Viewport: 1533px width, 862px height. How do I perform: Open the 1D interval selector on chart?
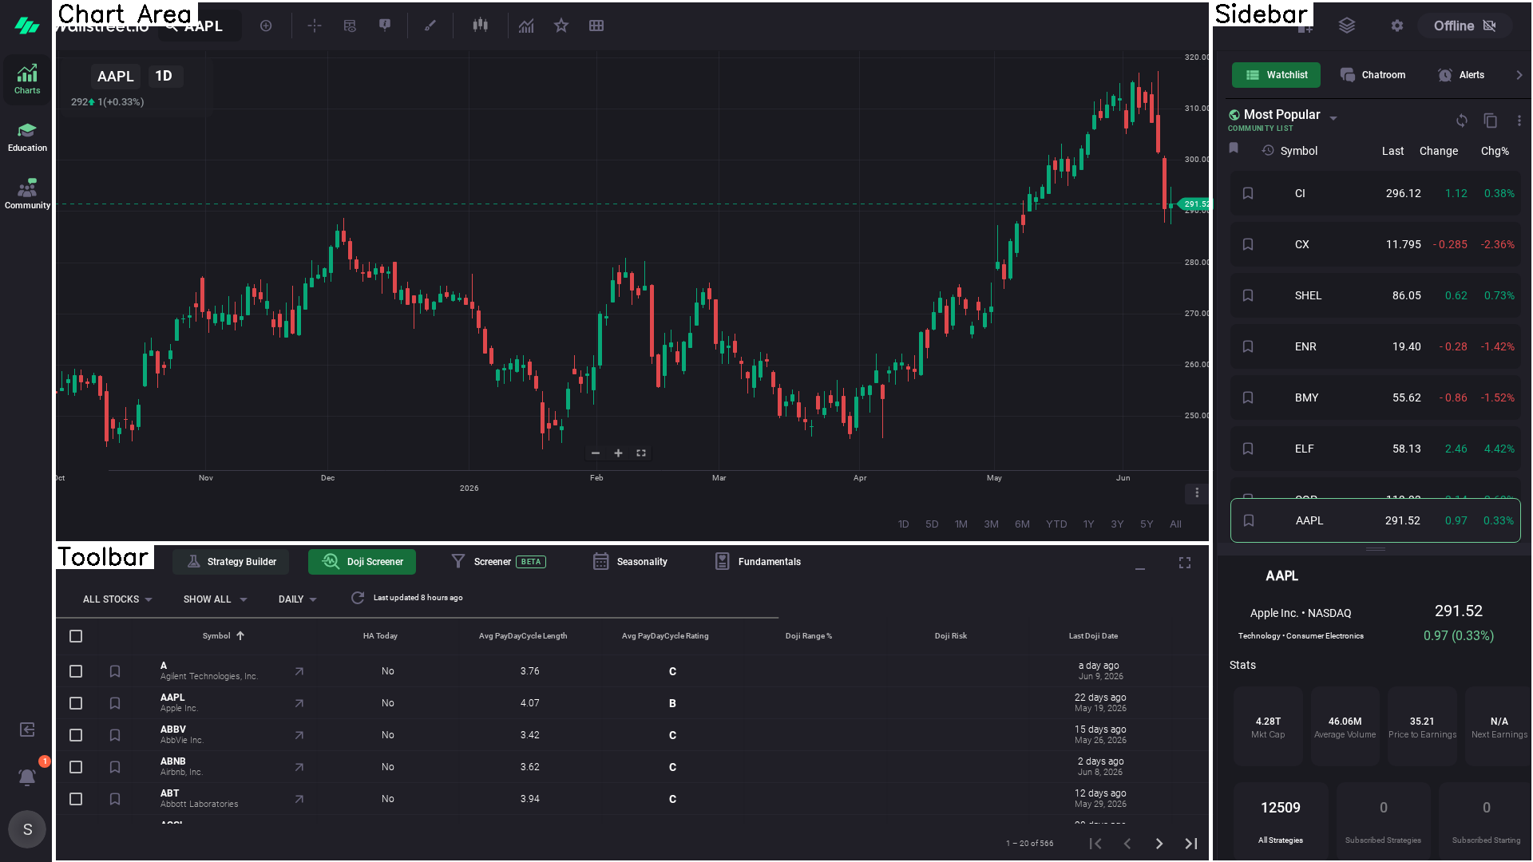(164, 76)
